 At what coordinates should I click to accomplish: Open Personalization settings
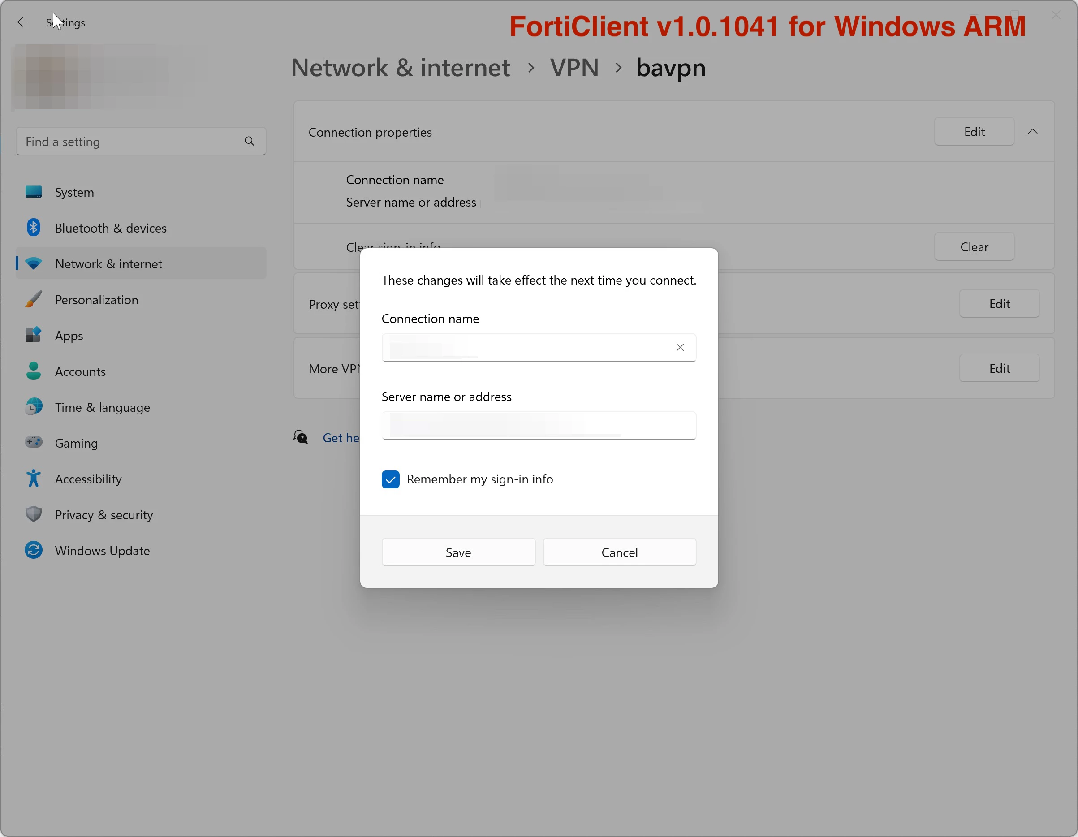coord(141,300)
